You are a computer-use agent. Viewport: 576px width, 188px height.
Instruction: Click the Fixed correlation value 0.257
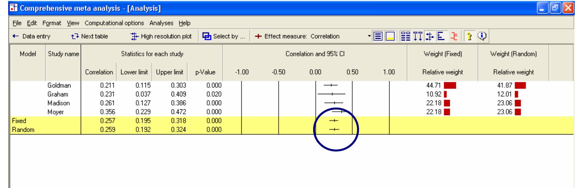tap(108, 121)
